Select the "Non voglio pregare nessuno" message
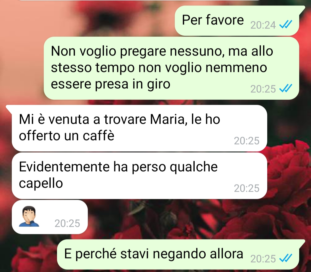 pos(171,68)
